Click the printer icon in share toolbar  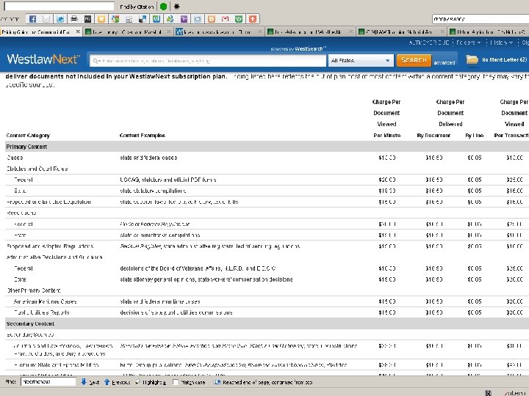74,19
